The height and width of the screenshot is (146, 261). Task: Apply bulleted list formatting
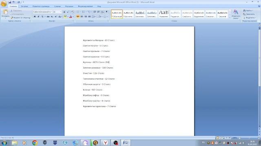pyautogui.click(x=78, y=12)
